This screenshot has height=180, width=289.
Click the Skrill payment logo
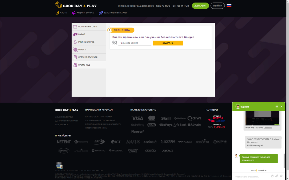[x=166, y=118]
